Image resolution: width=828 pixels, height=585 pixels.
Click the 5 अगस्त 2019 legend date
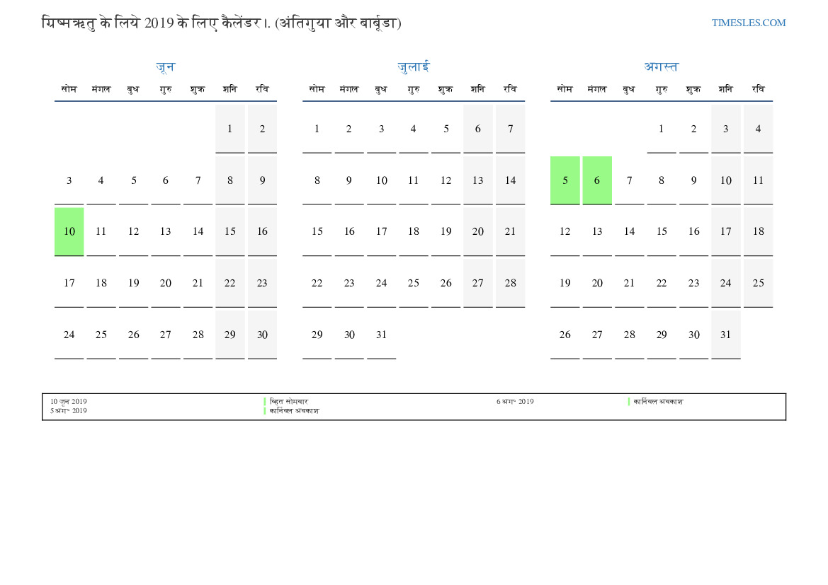[69, 411]
